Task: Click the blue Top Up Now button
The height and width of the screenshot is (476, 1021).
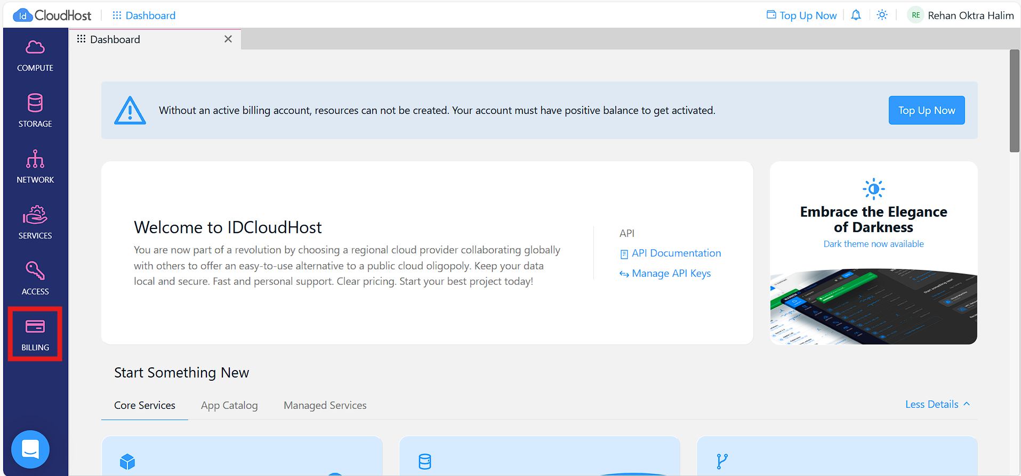Action: [927, 110]
